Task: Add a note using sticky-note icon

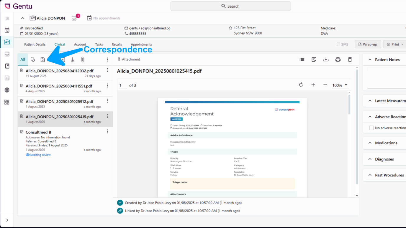Action: [x=314, y=60]
